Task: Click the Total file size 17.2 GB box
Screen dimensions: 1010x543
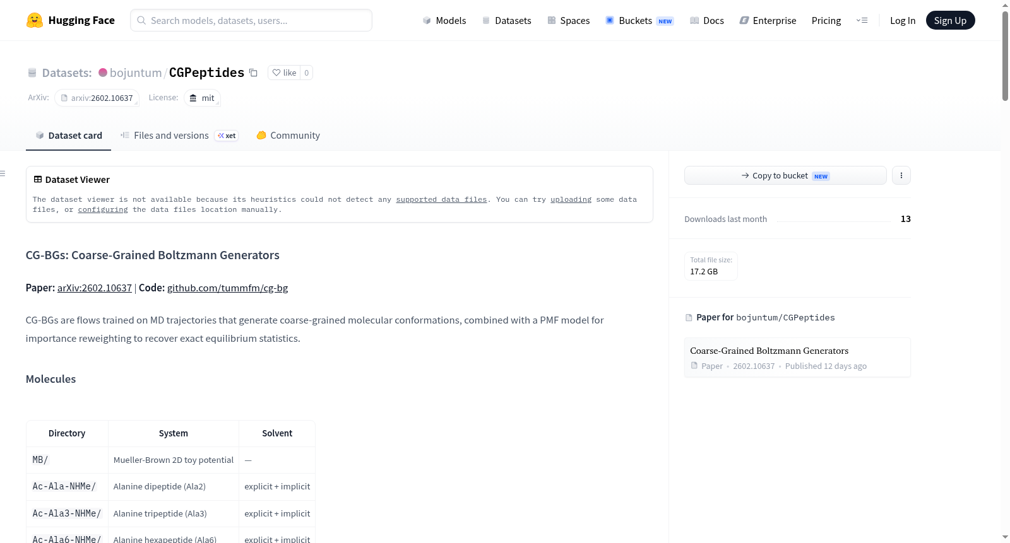Action: click(711, 266)
